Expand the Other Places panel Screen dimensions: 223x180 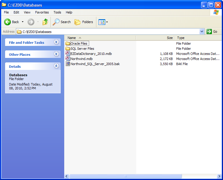[x=56, y=54]
